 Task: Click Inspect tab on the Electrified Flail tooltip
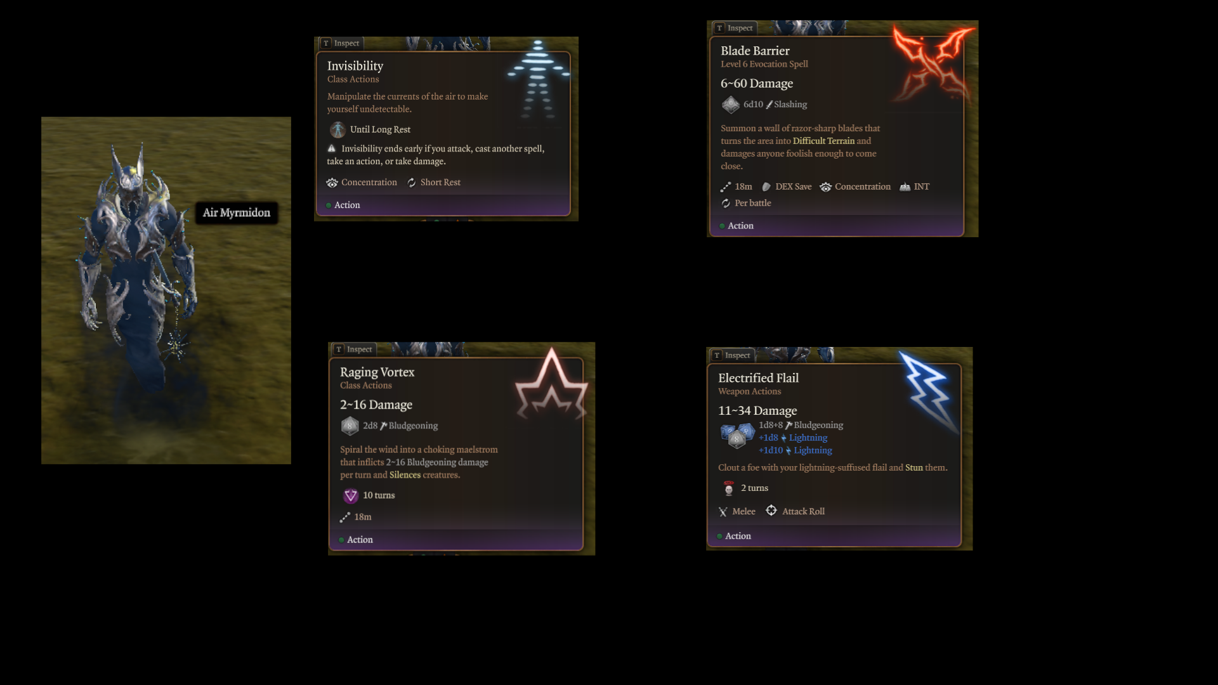tap(732, 355)
